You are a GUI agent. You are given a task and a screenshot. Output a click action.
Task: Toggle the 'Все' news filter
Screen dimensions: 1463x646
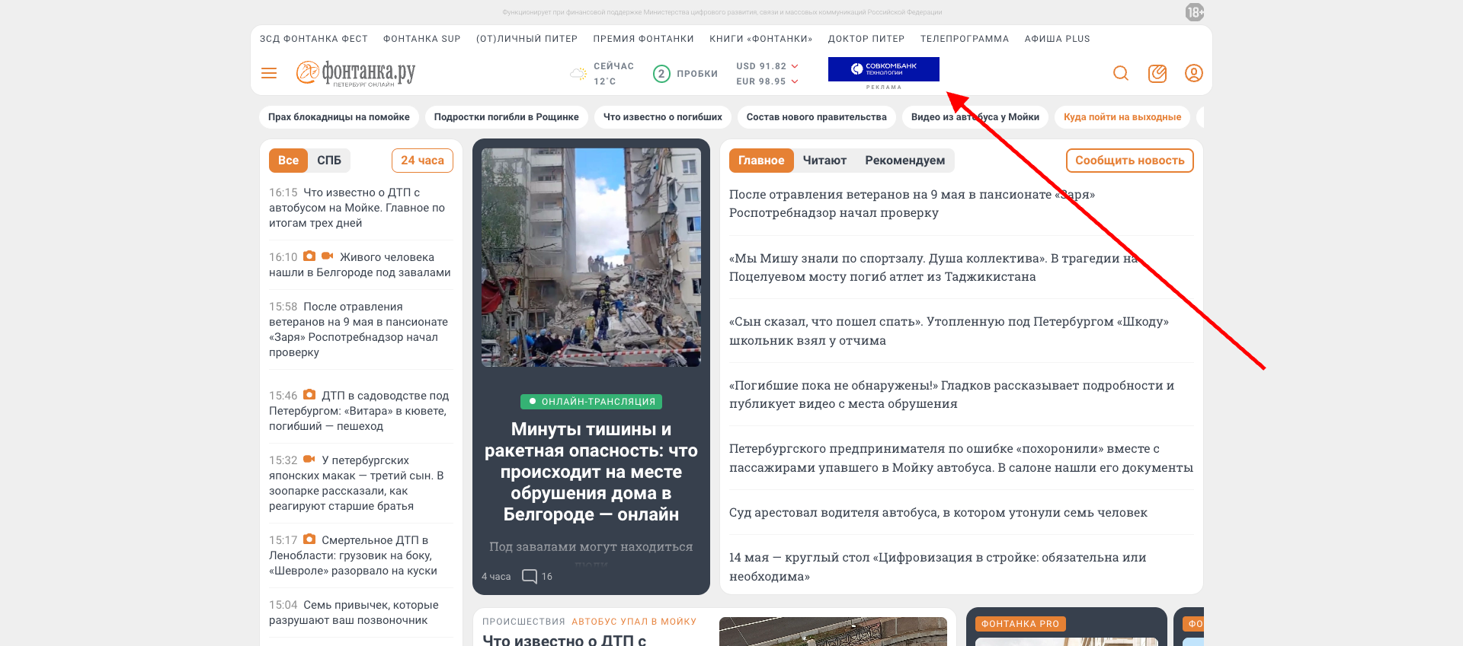[x=288, y=161]
